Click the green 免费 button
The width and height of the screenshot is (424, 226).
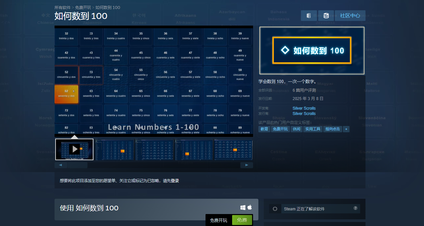242,220
